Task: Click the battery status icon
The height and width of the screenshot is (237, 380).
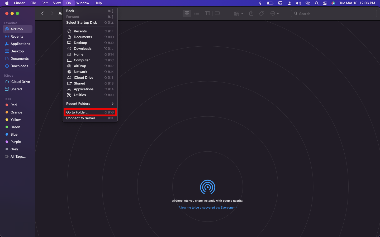Action: pyautogui.click(x=270, y=3)
